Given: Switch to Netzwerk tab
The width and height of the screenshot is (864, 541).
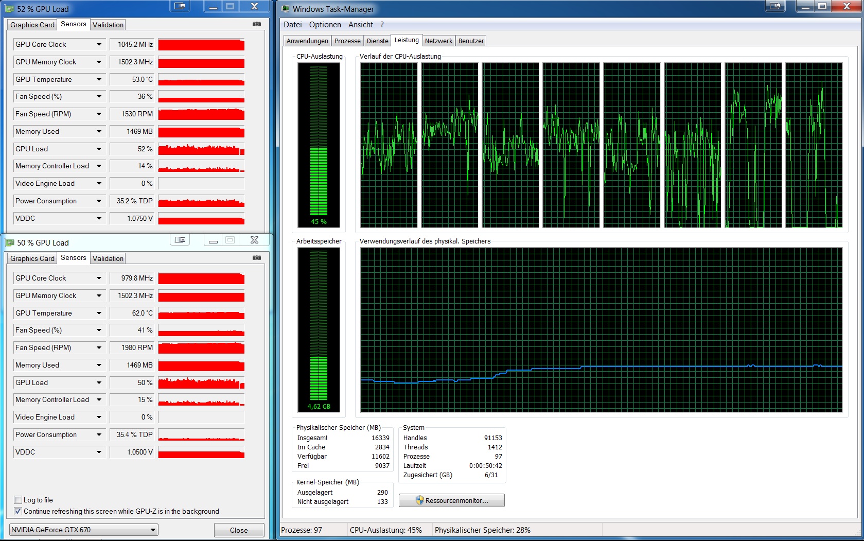Looking at the screenshot, I should [x=438, y=41].
